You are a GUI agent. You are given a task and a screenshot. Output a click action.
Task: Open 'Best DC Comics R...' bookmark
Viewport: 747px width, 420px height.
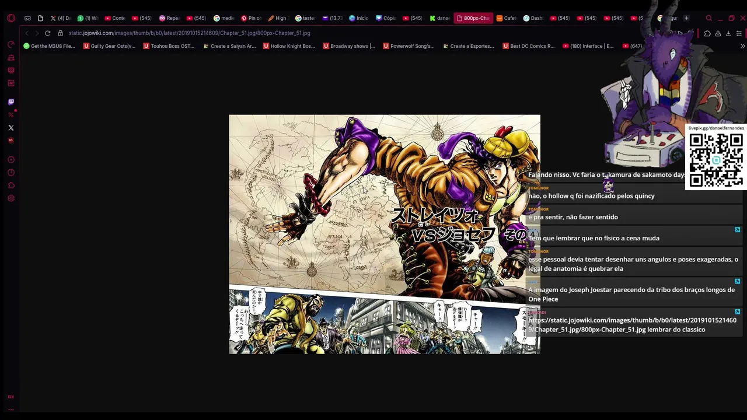528,46
